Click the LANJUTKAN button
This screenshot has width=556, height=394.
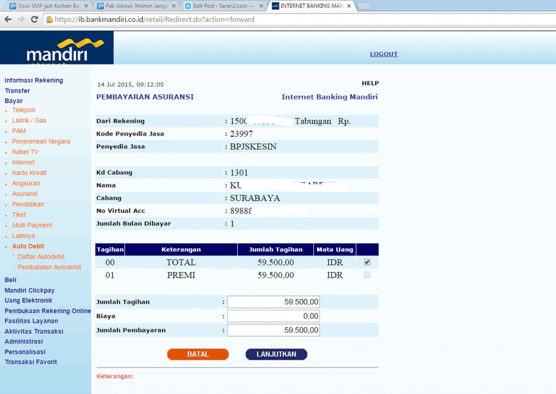[276, 354]
